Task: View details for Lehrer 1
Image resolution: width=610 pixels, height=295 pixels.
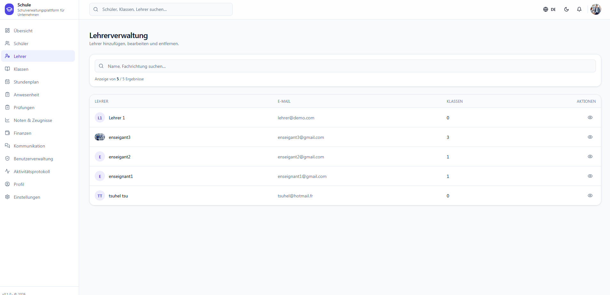Action: pyautogui.click(x=590, y=117)
